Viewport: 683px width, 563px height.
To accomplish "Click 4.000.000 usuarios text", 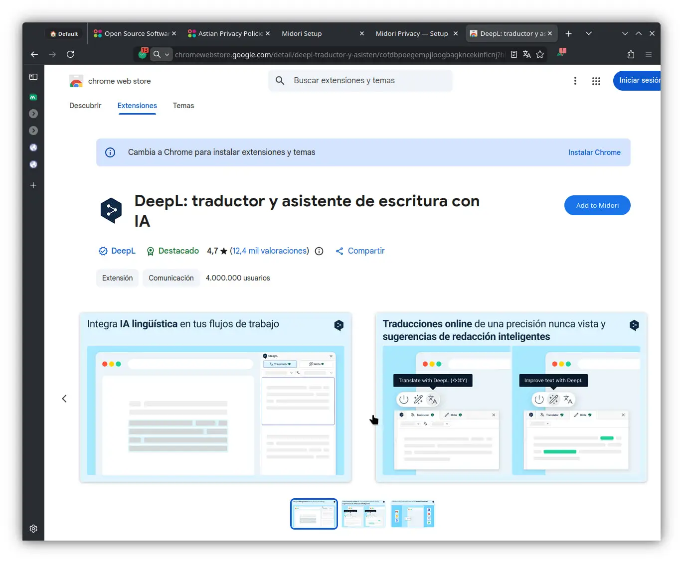I will click(x=238, y=278).
